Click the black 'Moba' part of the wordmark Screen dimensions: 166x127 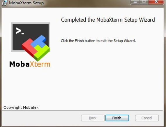click(20, 64)
